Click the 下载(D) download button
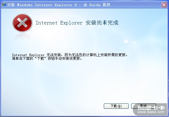Viewport: 169px width, 117px height. [x=116, y=106]
